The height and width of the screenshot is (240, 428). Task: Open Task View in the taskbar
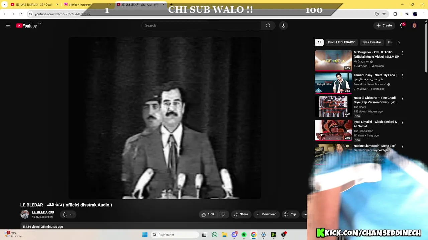pyautogui.click(x=204, y=235)
